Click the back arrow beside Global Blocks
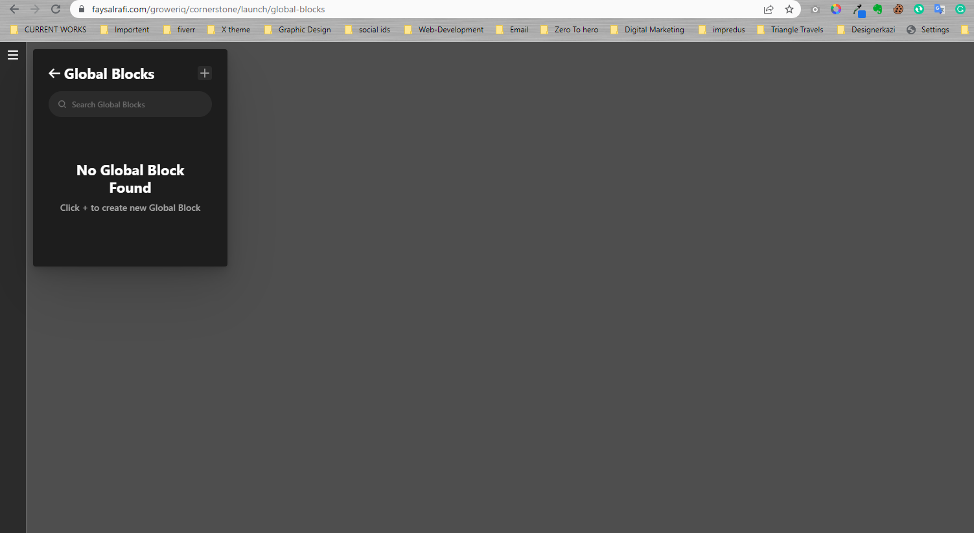Image resolution: width=974 pixels, height=533 pixels. [54, 74]
